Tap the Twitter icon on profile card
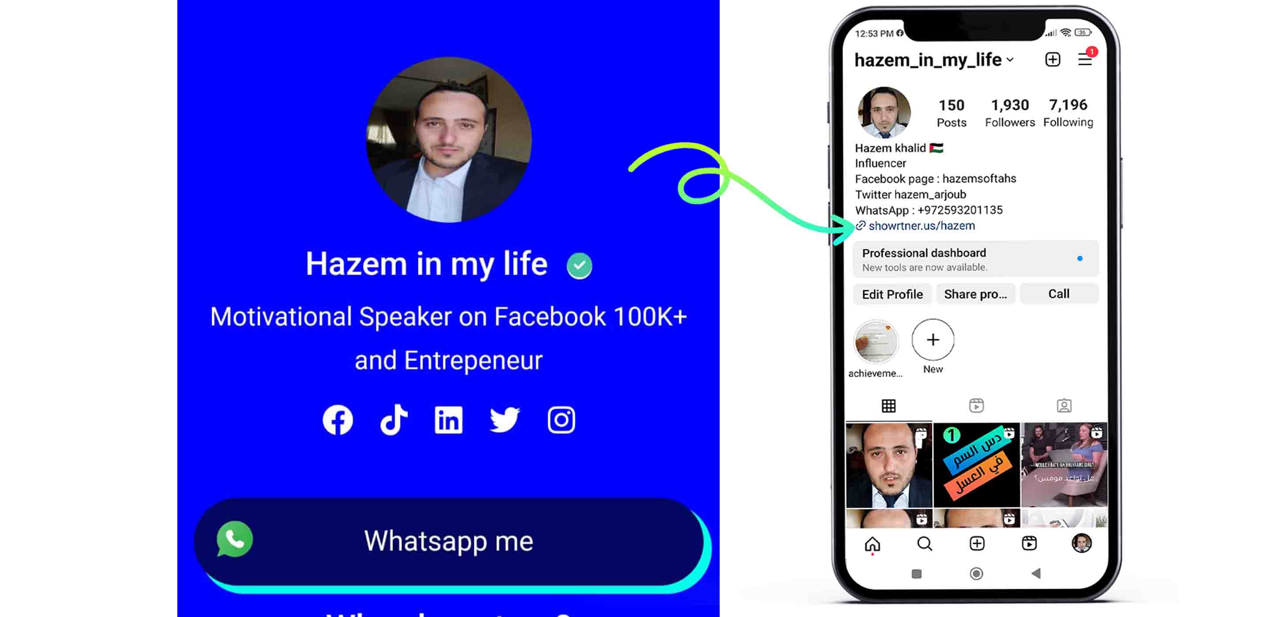 [x=504, y=420]
